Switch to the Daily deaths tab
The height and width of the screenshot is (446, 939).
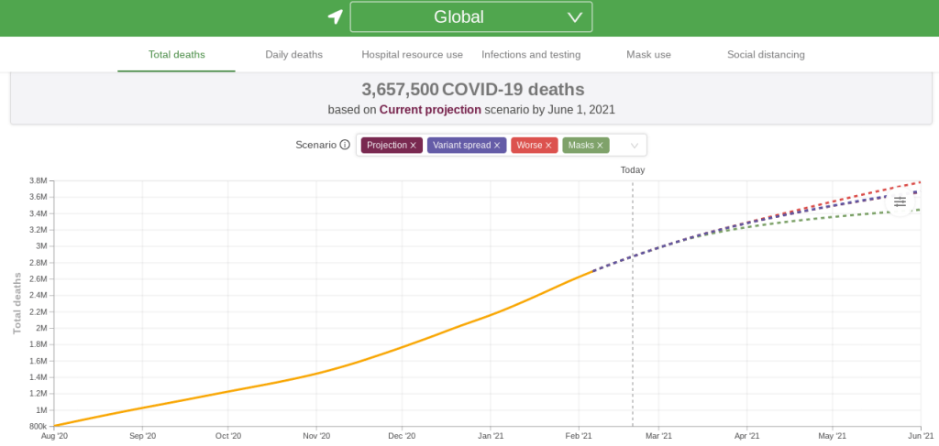pos(293,55)
